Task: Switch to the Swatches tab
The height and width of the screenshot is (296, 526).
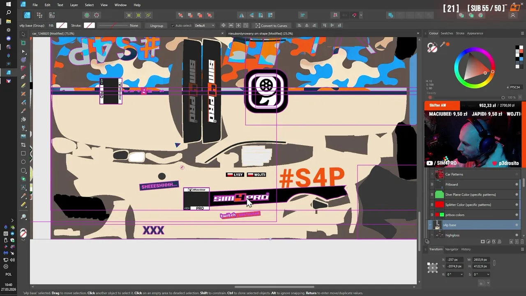Action: coord(447,33)
